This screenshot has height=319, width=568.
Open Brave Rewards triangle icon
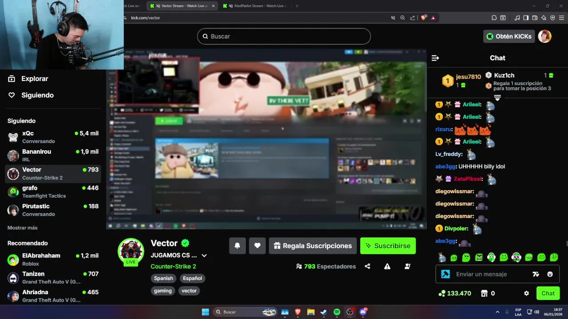tap(433, 18)
